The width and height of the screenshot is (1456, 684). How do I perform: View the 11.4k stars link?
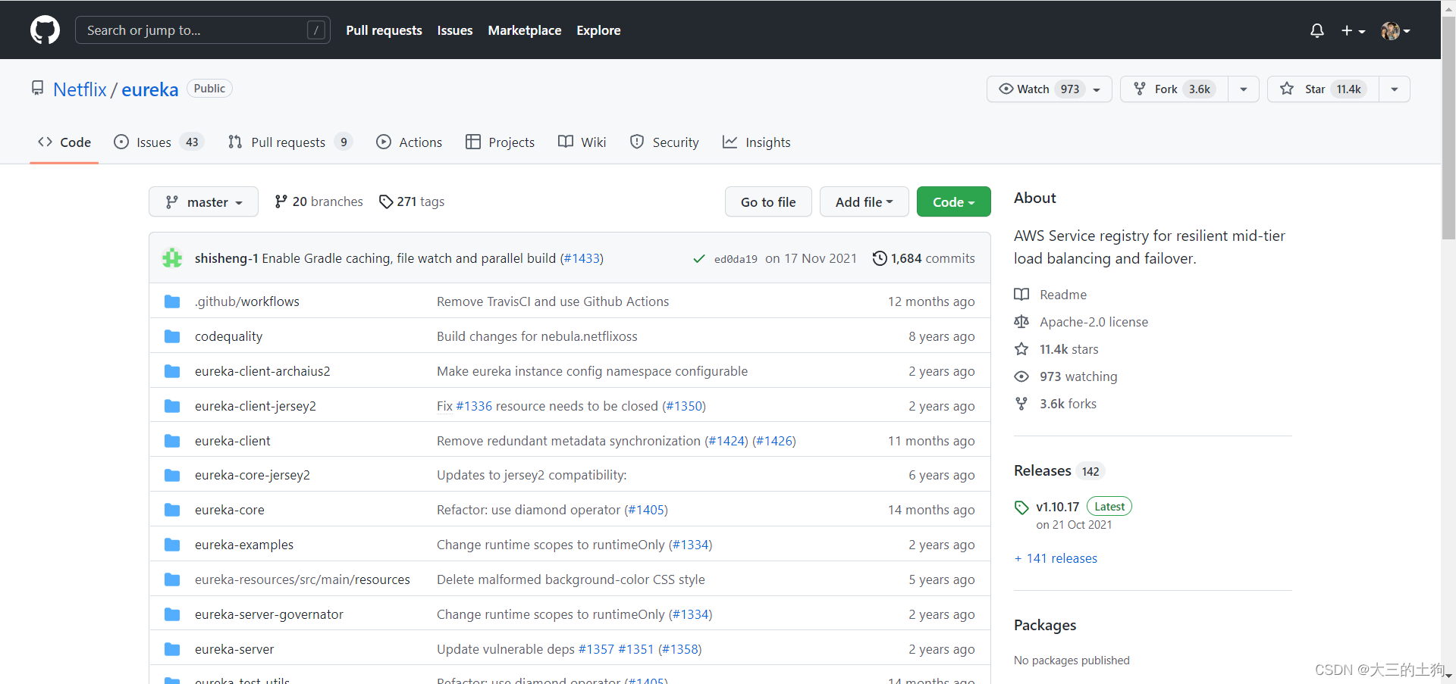1056,349
